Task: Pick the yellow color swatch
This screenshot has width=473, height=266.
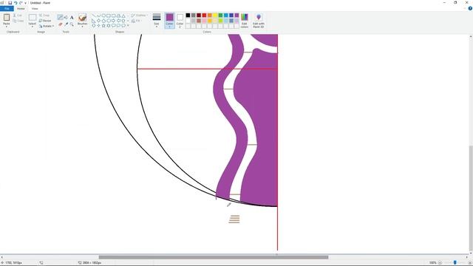Action: pos(215,15)
